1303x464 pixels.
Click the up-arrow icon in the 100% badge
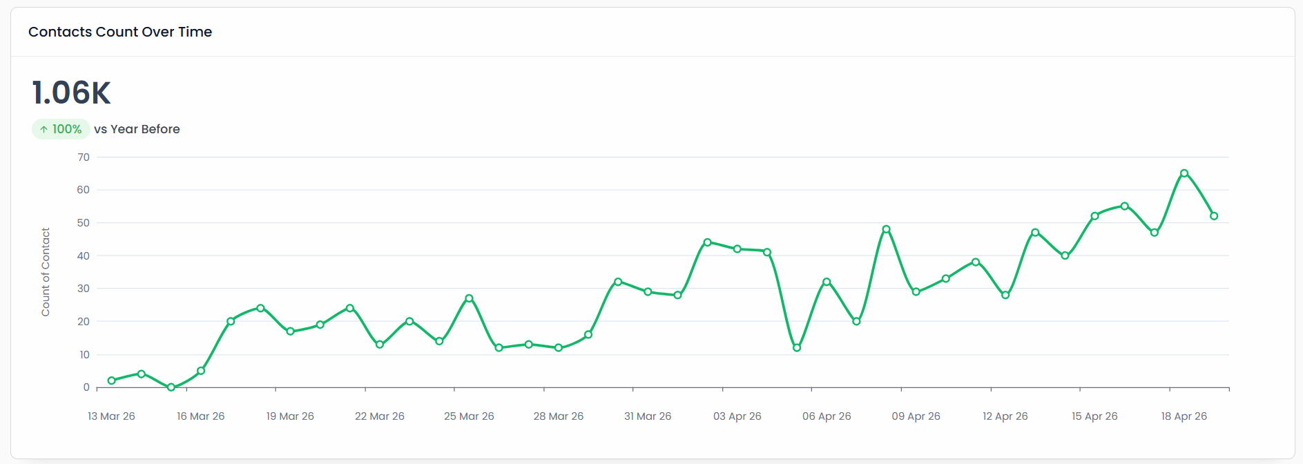(44, 129)
